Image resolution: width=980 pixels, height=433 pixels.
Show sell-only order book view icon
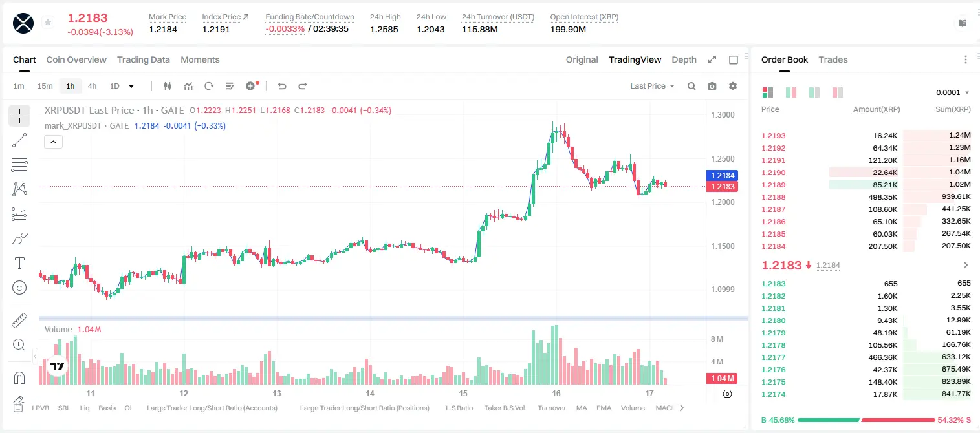(837, 92)
